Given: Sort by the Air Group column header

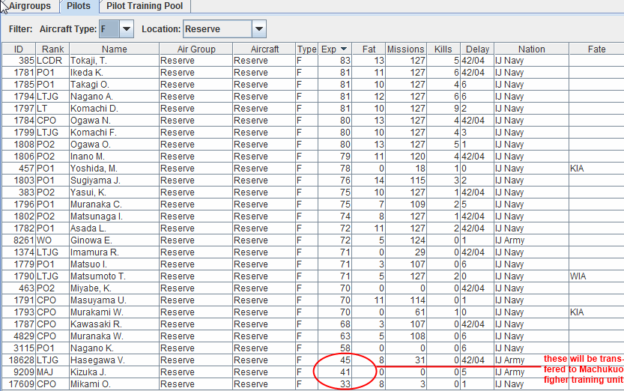Looking at the screenshot, I should tap(196, 49).
